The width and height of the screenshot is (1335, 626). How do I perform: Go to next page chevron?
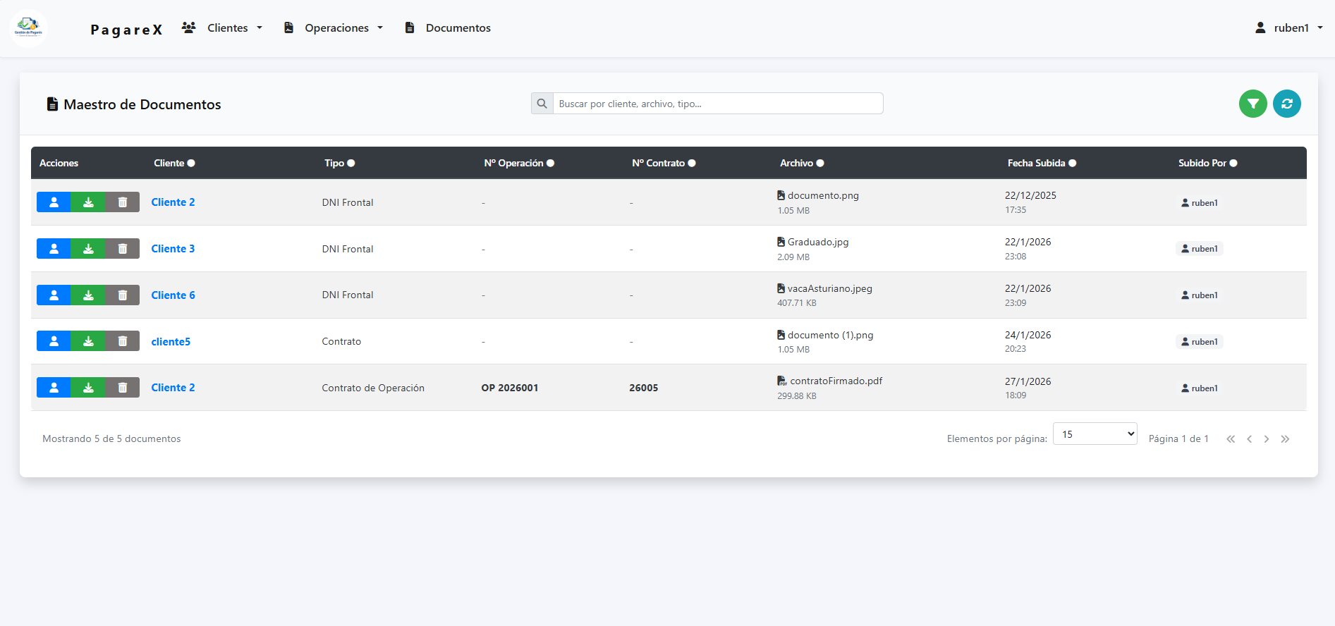pyautogui.click(x=1267, y=439)
